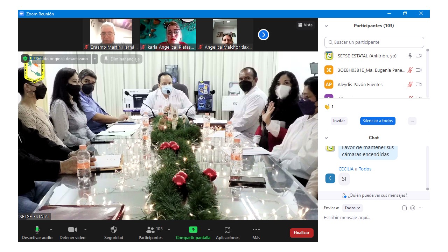The width and height of the screenshot is (448, 252).
Task: Open the chat emoji picker icon
Action: [413, 208]
